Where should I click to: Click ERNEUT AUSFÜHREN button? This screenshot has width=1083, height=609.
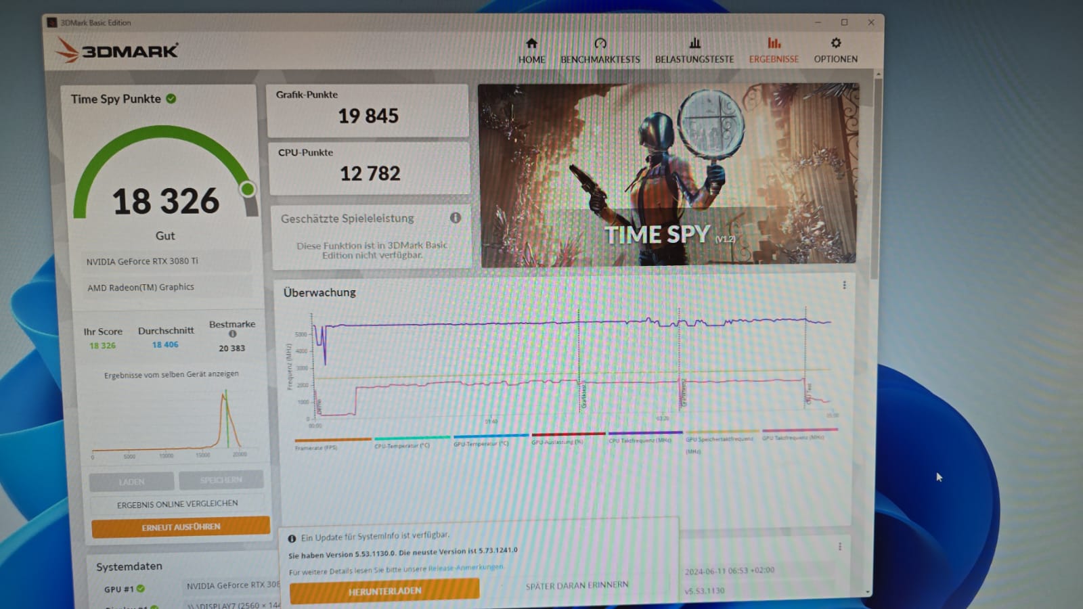(x=181, y=527)
